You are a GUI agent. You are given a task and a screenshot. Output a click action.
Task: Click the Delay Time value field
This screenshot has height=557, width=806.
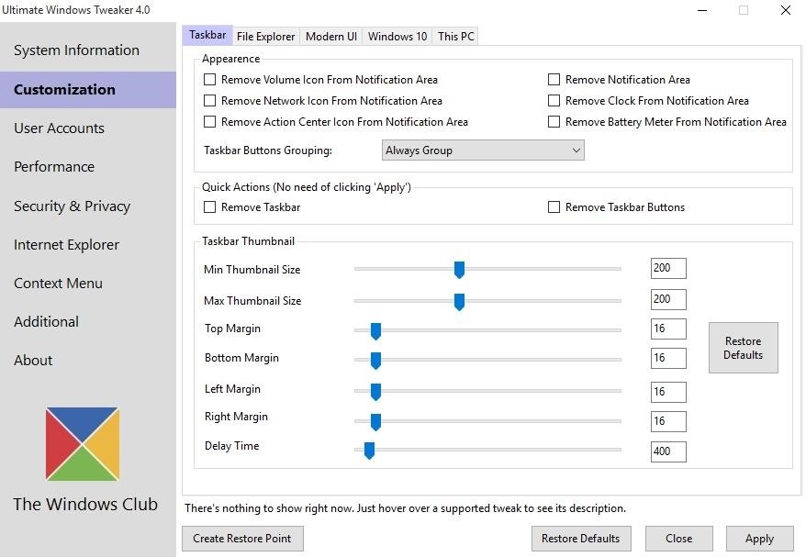coord(668,451)
